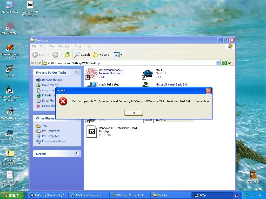This screenshot has height=199, width=266.
Task: Collapse File and Folder Tasks panel
Action: pos(77,72)
